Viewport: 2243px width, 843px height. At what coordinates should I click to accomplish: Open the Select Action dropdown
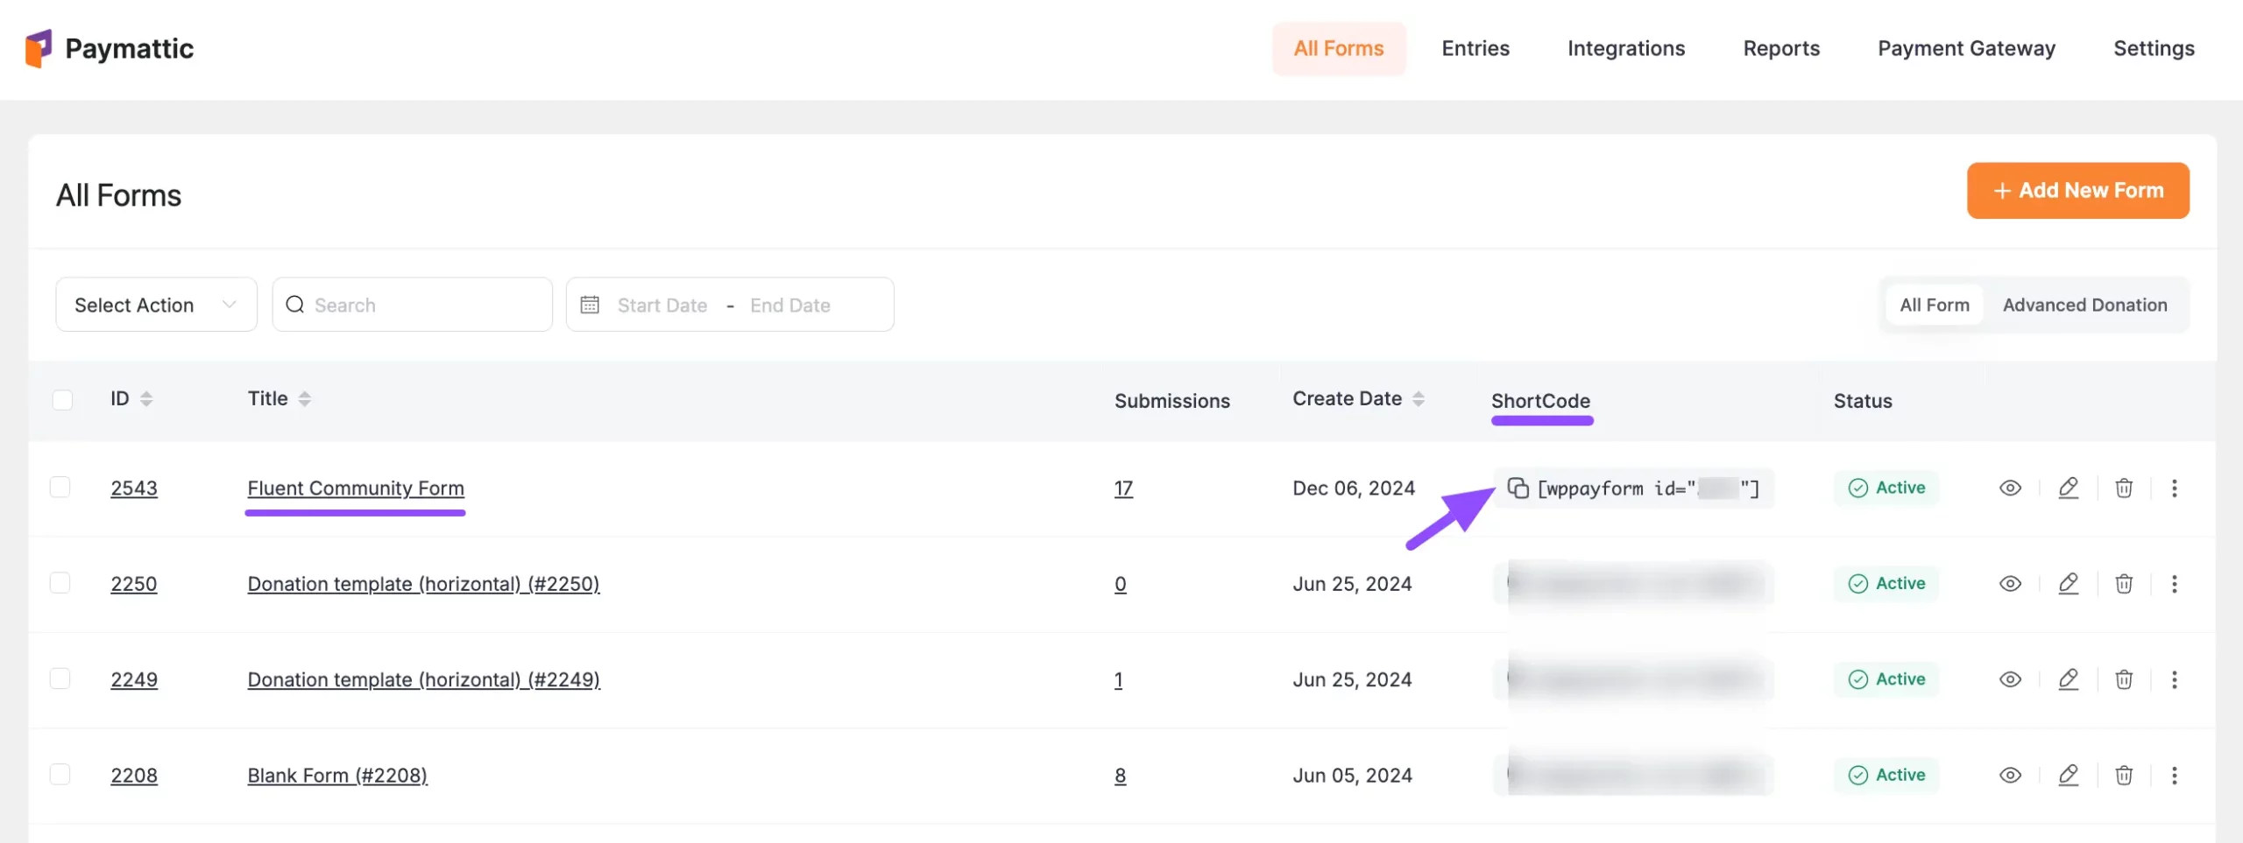click(156, 305)
